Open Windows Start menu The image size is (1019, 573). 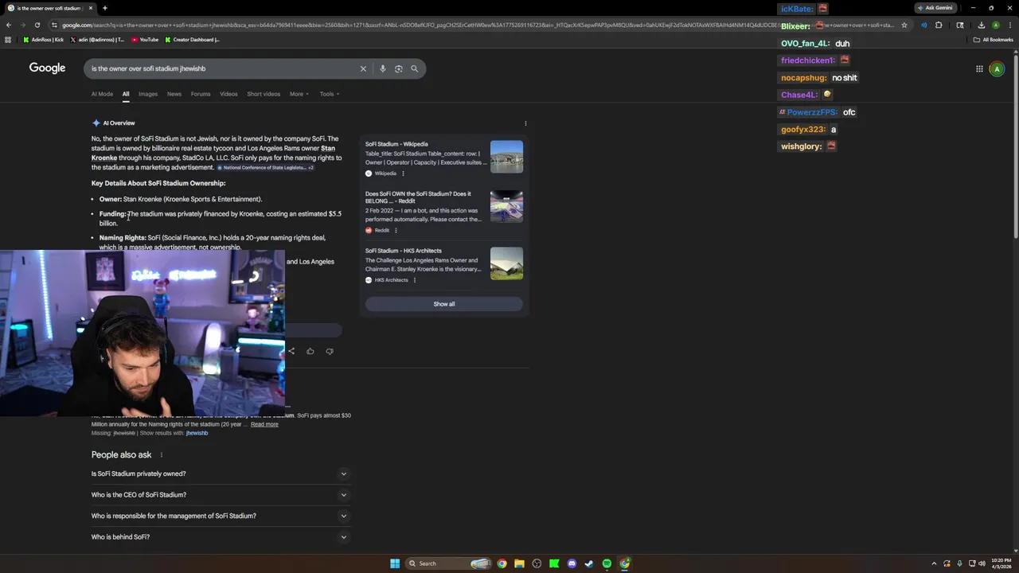coord(395,563)
